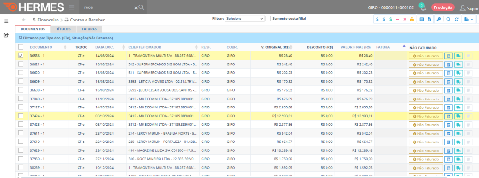Click the blue document page toolbar icon
The height and width of the screenshot is (178, 479).
(x=429, y=19)
